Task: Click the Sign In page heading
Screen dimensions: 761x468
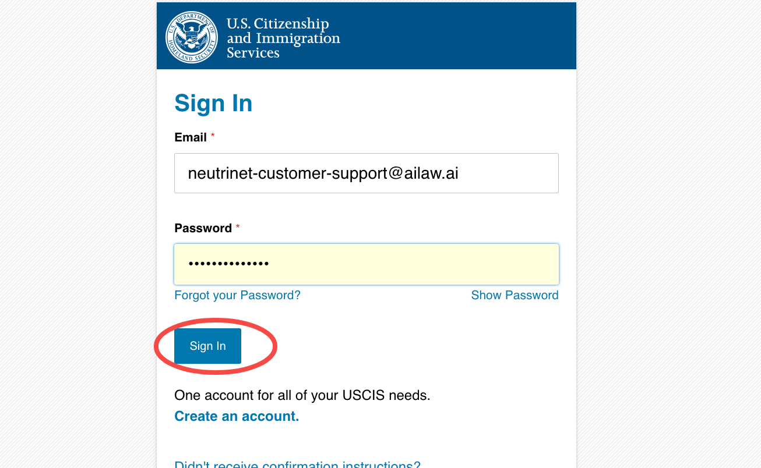Action: (x=213, y=104)
